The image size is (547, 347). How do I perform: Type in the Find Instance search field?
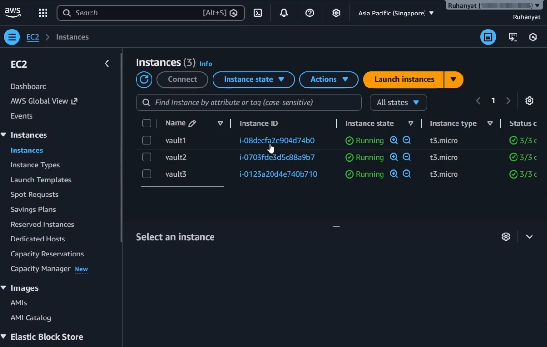point(248,102)
